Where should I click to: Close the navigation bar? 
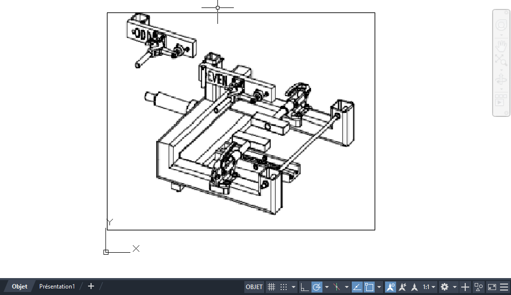[x=506, y=12]
